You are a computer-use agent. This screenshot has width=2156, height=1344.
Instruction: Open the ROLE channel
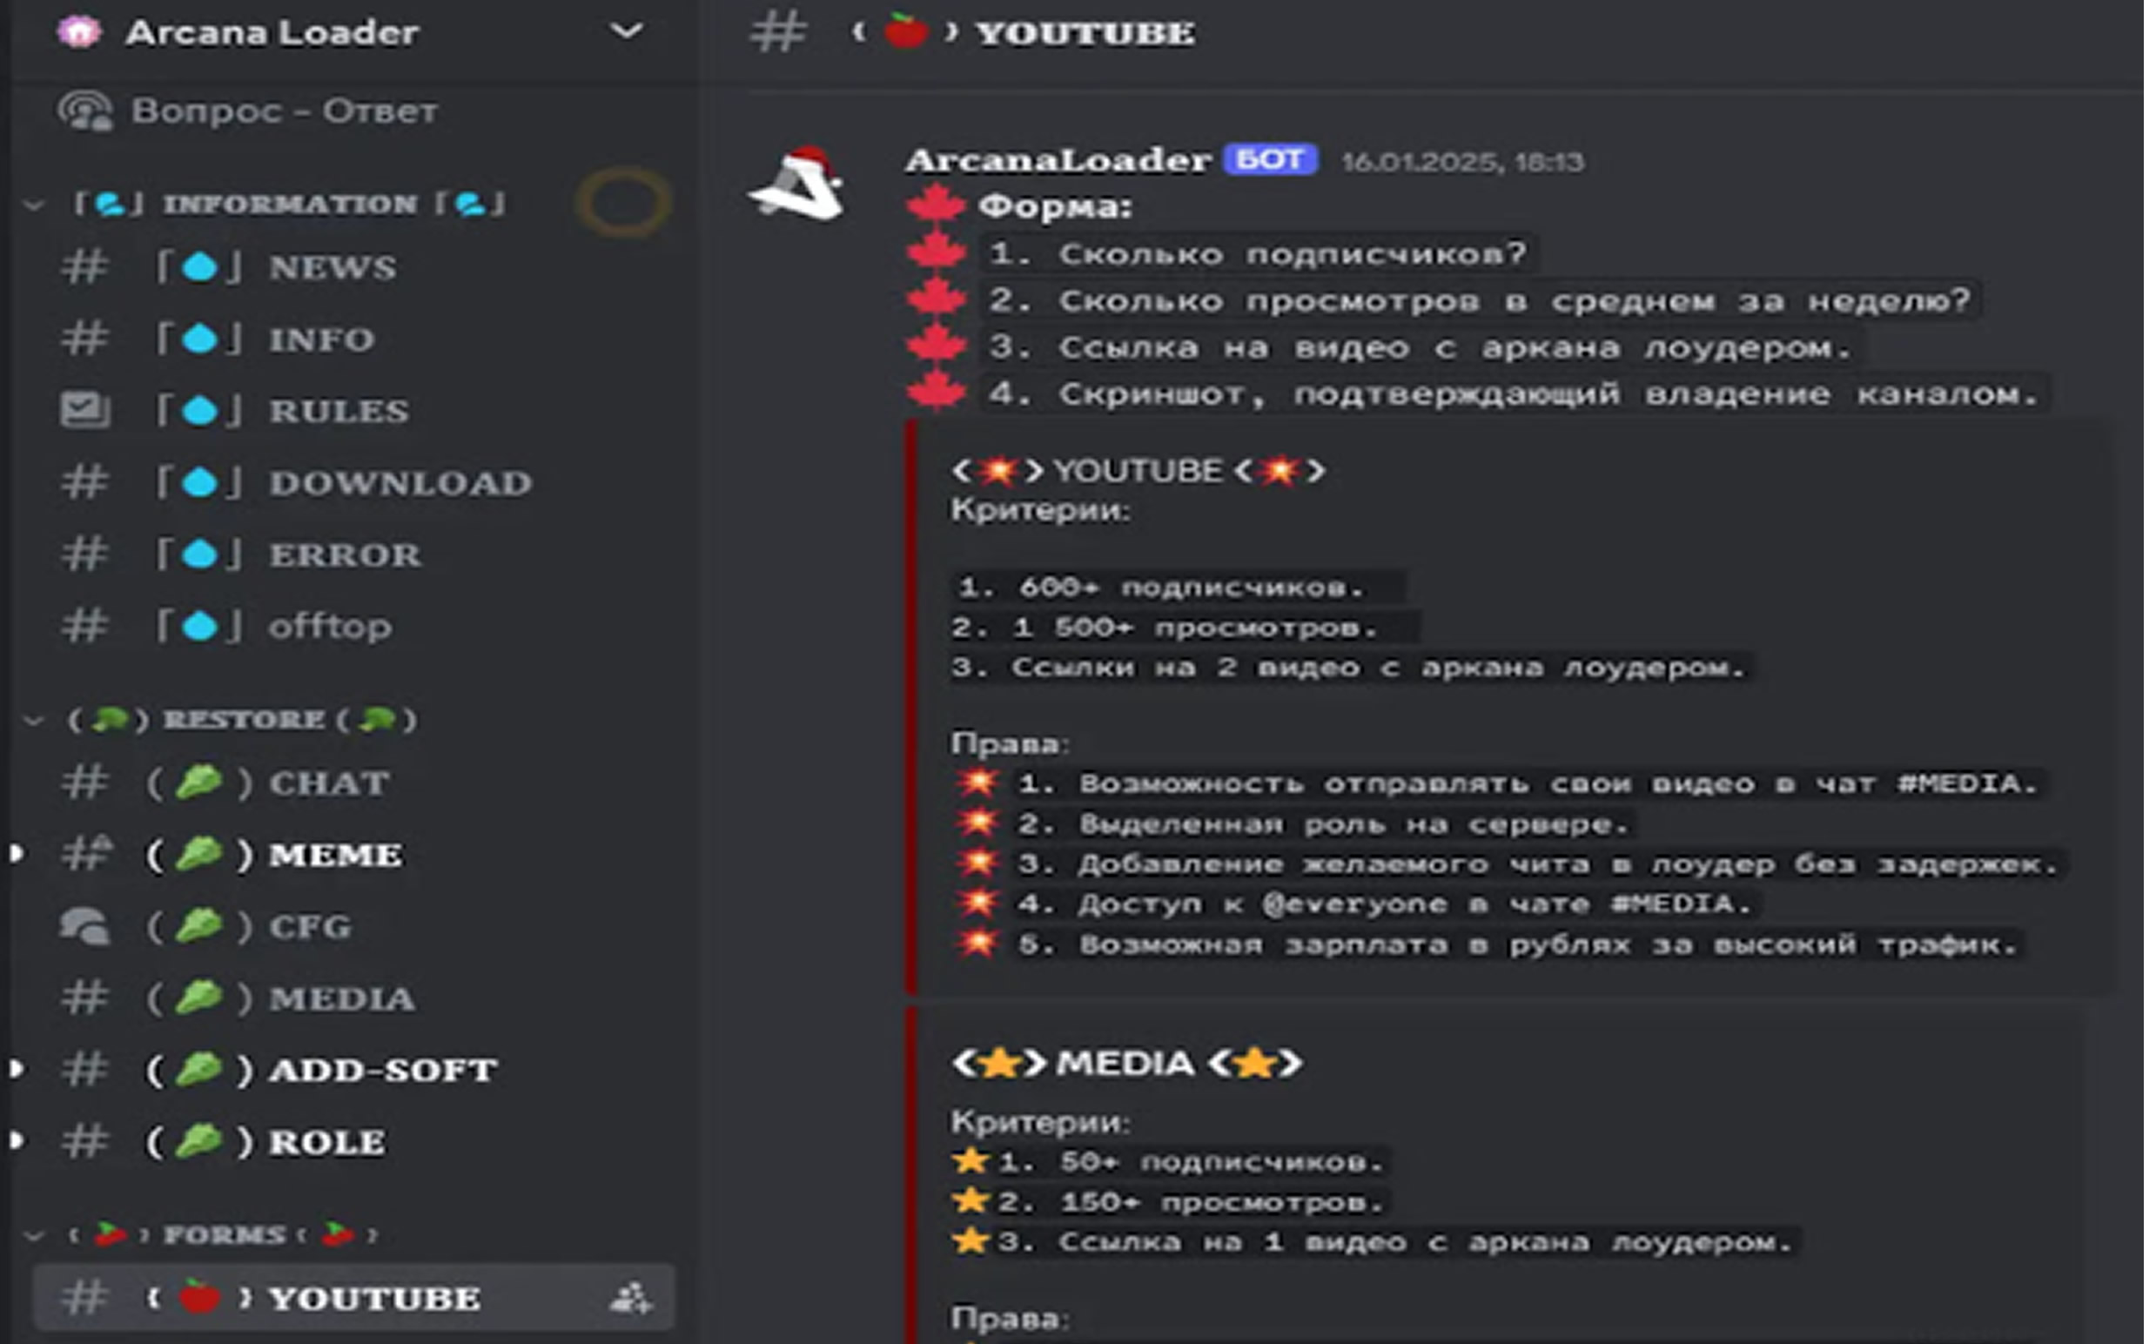327,1142
